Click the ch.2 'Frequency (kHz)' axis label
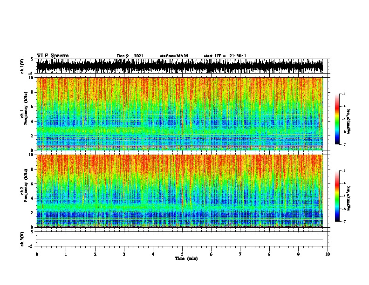This screenshot has height=285, width=369. pos(26,185)
